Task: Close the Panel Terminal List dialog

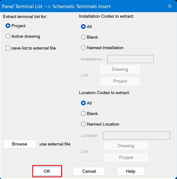Action: 170,6
